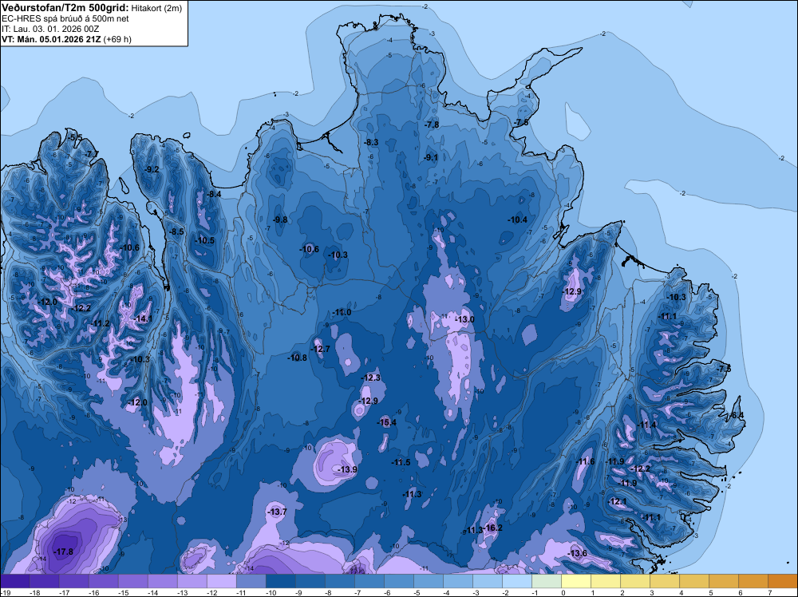798x597 pixels.
Task: Click the -10.5 temperature label
Action: 204,241
